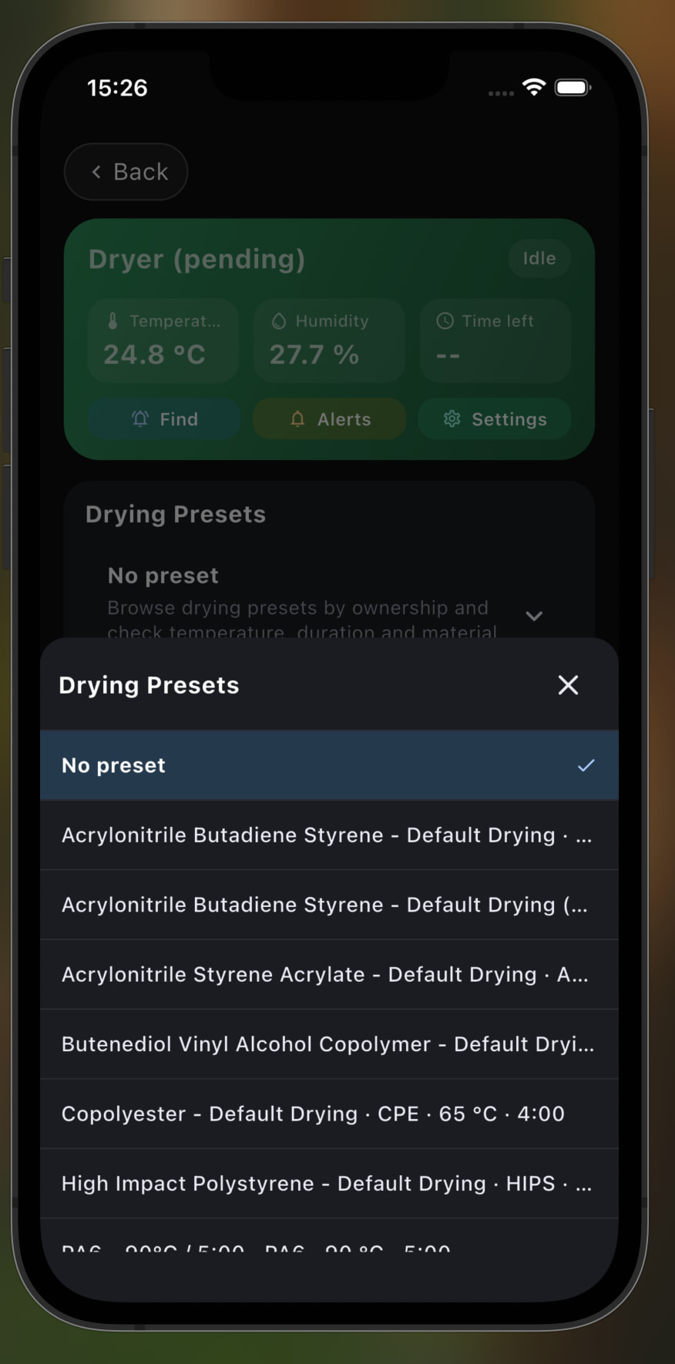Screen dimensions: 675x1364
Task: Click the checkmark on No preset row
Action: tap(586, 765)
